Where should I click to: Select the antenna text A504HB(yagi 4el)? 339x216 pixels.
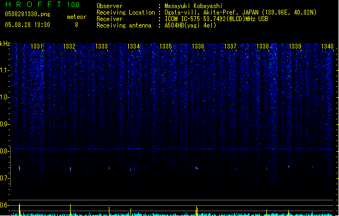coord(190,25)
